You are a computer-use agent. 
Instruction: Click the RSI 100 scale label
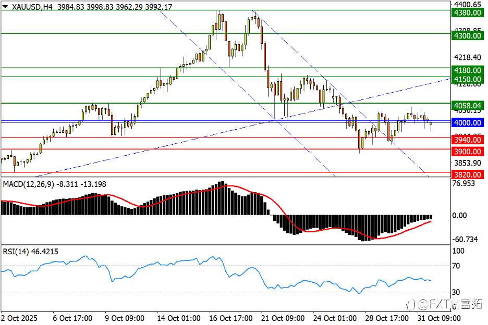point(458,251)
